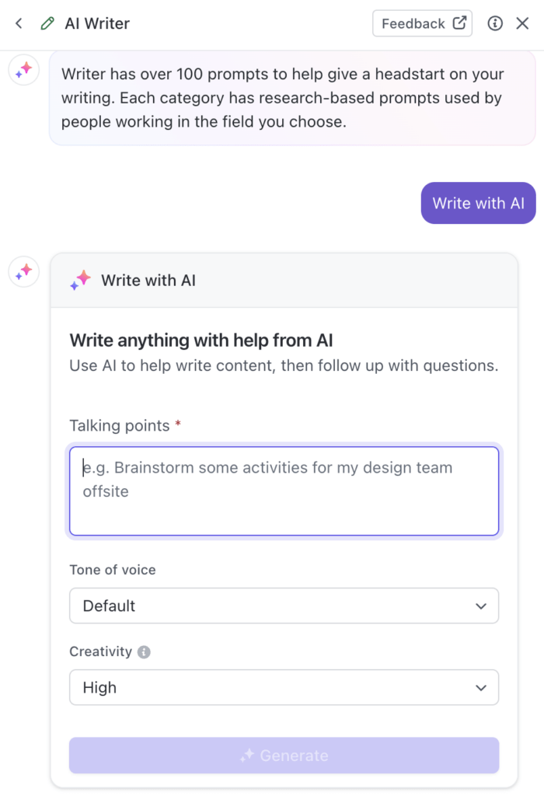Click the pencil icon beside AI Writer title
Screen dimensions: 544x803
(47, 23)
